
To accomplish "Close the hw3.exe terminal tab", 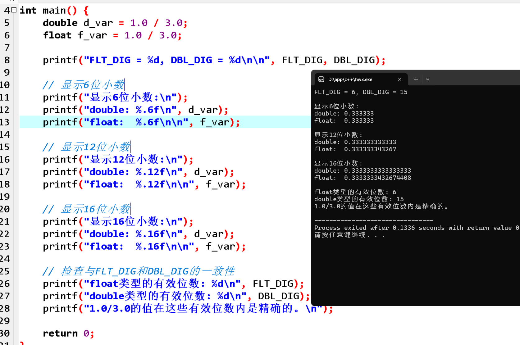I will click(399, 79).
